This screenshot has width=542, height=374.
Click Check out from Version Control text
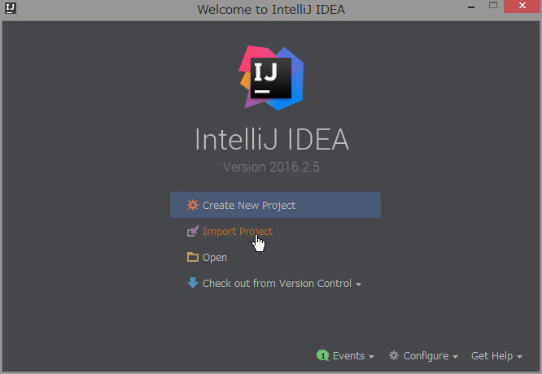click(x=277, y=284)
